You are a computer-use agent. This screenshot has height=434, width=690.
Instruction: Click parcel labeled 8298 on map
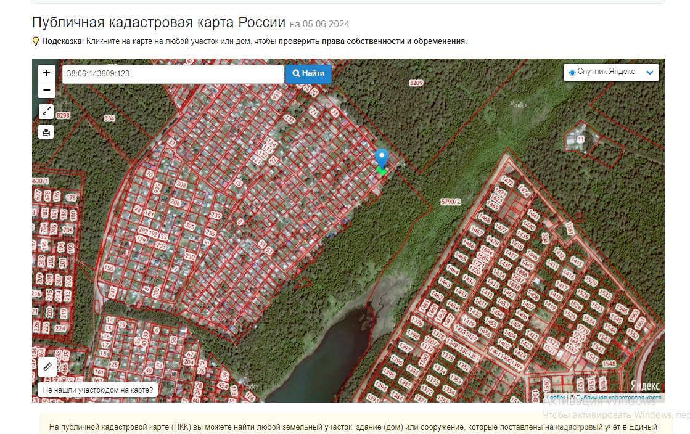(63, 115)
